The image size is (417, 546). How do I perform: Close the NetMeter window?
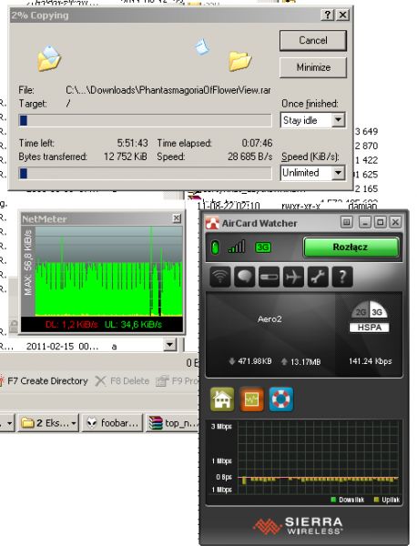[x=177, y=218]
